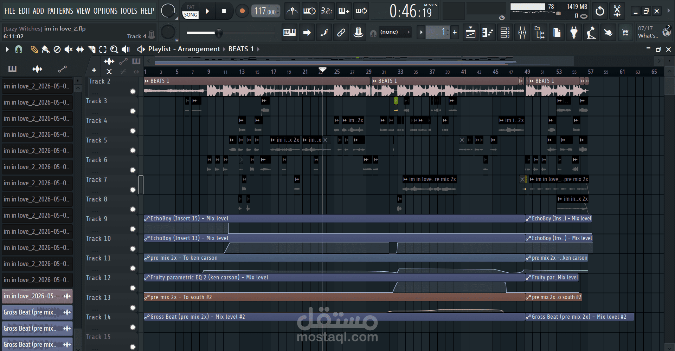Open the VIEW menu

tap(83, 11)
